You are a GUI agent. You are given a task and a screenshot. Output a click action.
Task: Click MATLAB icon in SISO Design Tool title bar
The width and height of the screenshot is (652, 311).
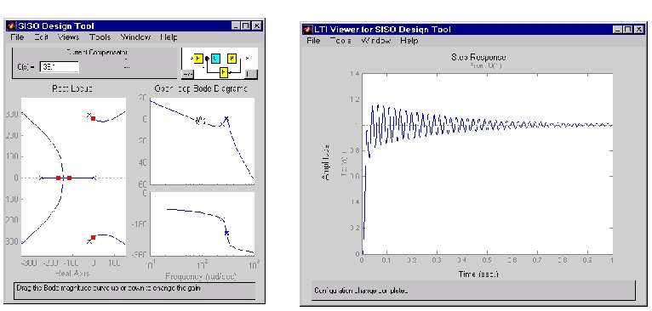coord(12,25)
